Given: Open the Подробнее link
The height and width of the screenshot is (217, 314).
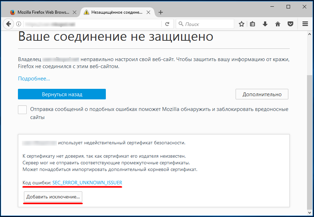Looking at the screenshot, I should (34, 79).
